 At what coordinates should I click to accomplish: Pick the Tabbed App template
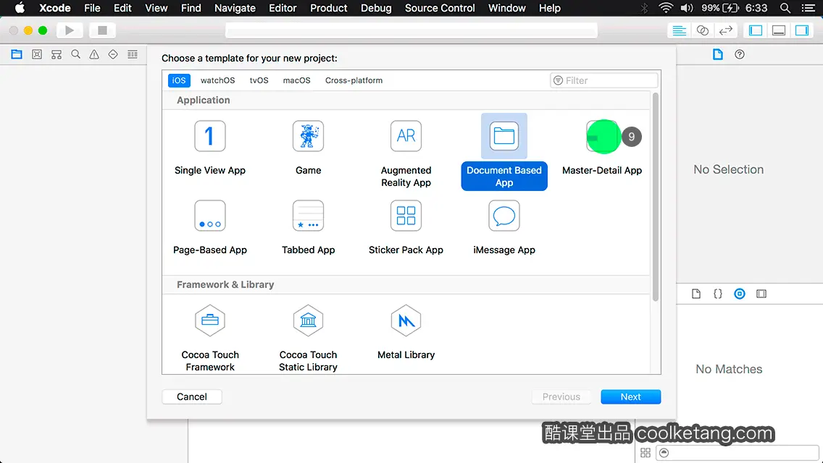[x=308, y=227]
